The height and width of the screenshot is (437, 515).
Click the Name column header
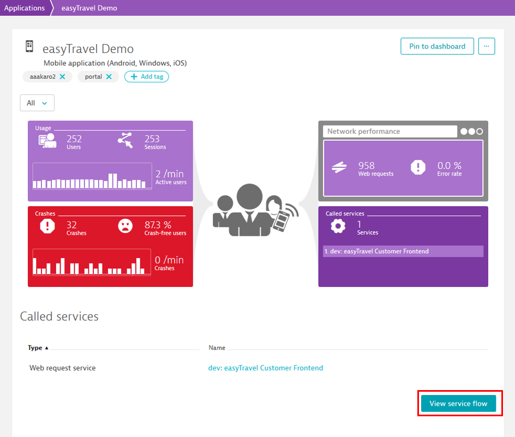click(217, 348)
